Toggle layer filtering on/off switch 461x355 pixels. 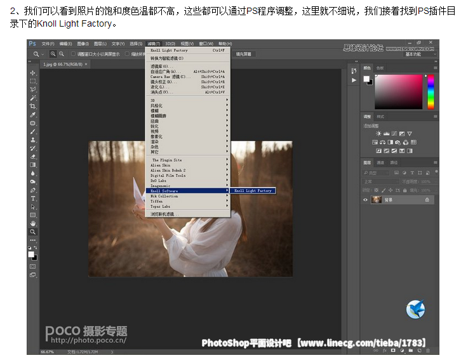(x=437, y=172)
